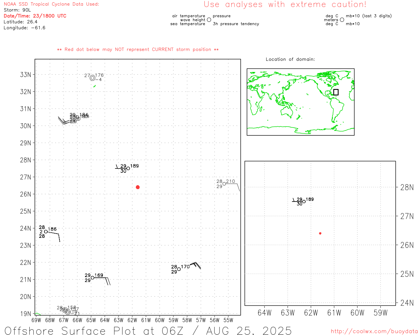Click the red warning about the red dot position

(x=138, y=49)
